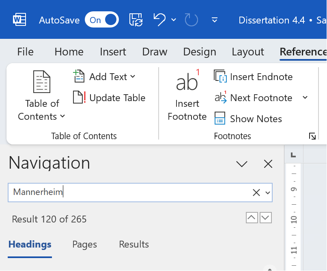Click Update Table button
This screenshot has height=271, width=327.
(109, 97)
